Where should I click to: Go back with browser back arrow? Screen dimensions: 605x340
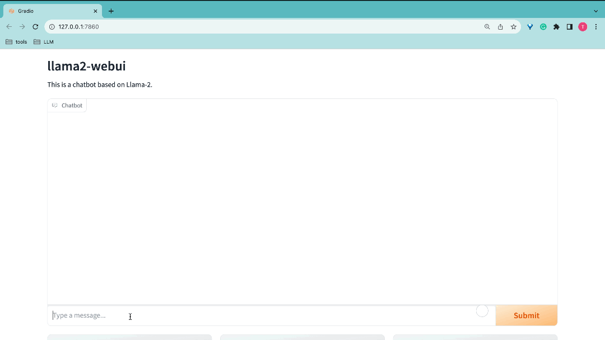[10, 27]
